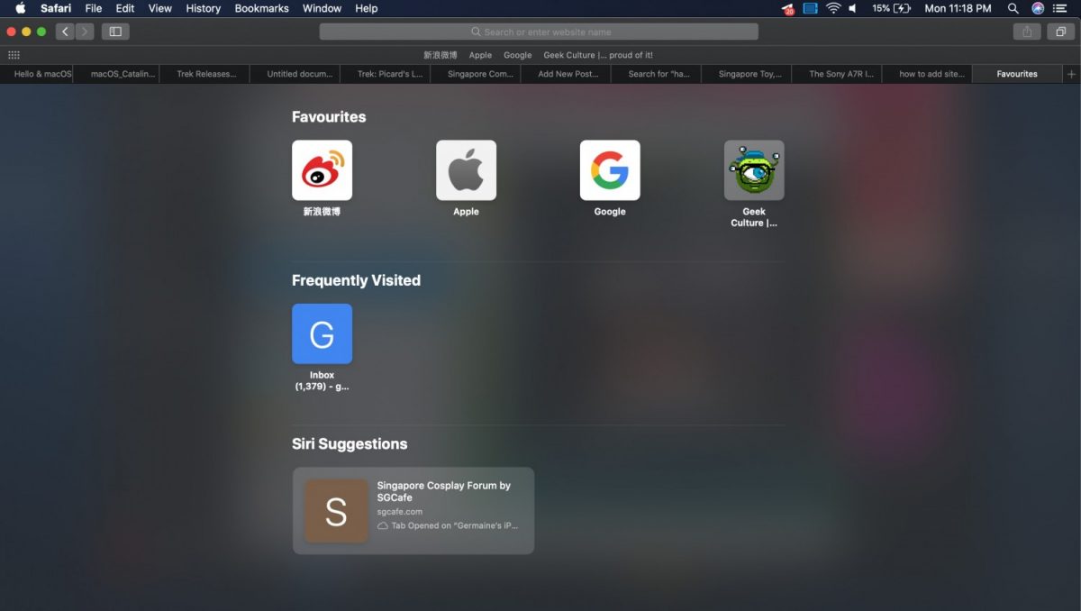Switch to the Add New Post tab
Image resolution: width=1081 pixels, height=611 pixels.
(567, 74)
